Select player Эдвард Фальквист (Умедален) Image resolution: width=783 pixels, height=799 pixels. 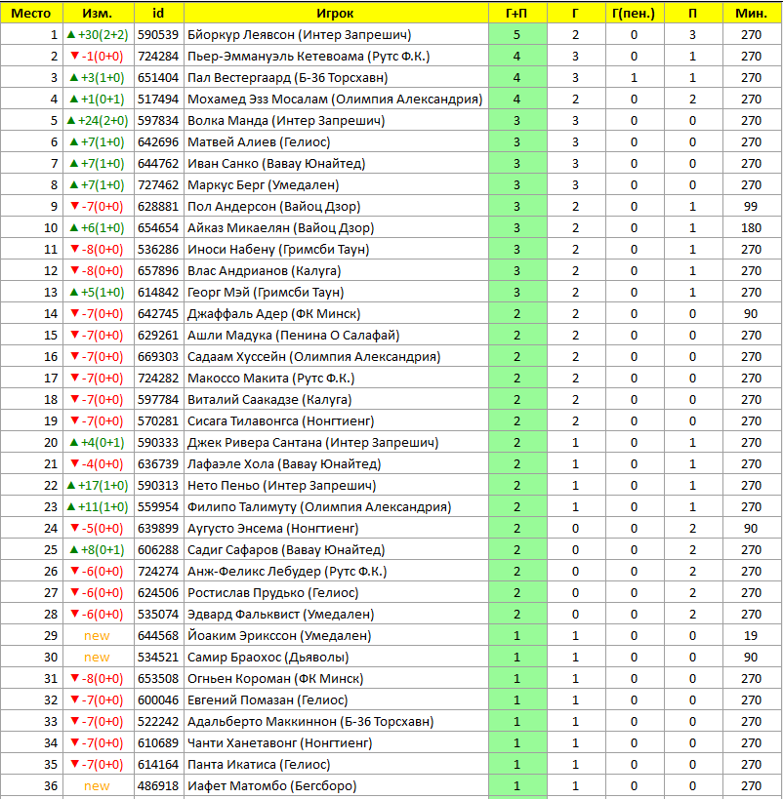pyautogui.click(x=280, y=614)
